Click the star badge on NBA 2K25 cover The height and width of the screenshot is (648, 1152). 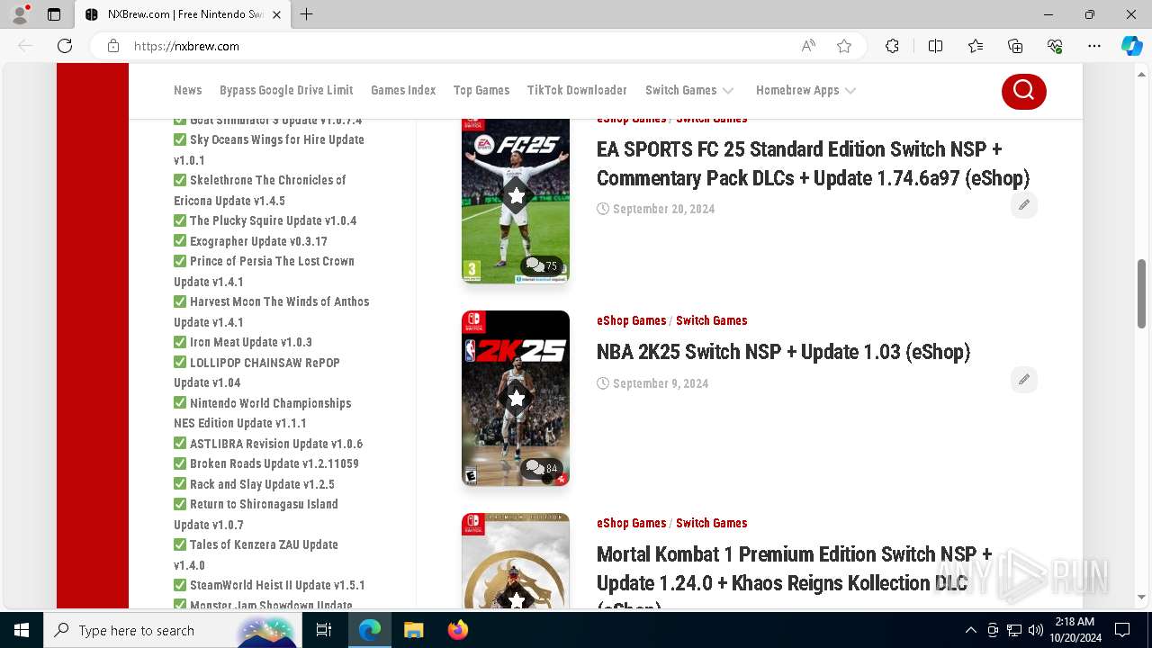tap(516, 398)
